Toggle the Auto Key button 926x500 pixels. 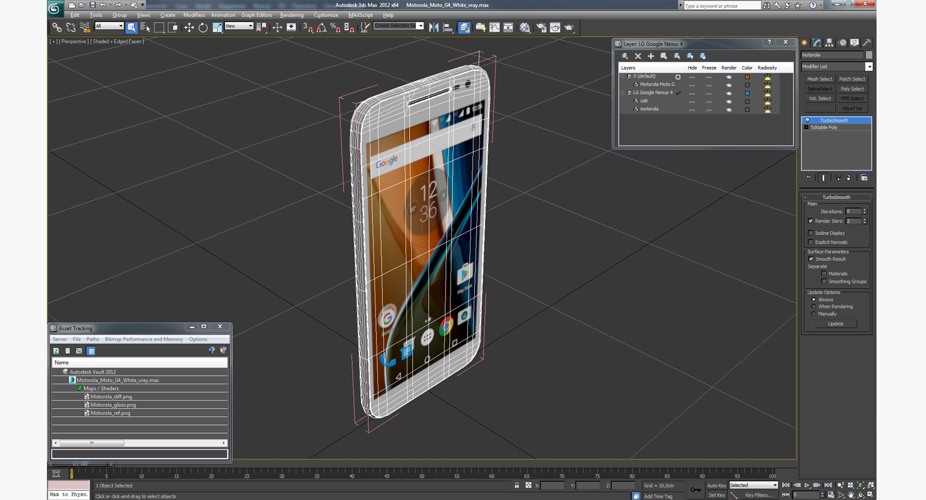pos(716,486)
